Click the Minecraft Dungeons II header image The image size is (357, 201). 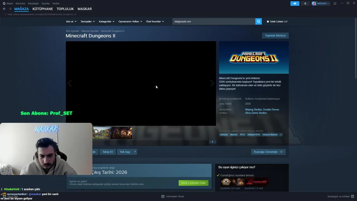[x=254, y=58]
